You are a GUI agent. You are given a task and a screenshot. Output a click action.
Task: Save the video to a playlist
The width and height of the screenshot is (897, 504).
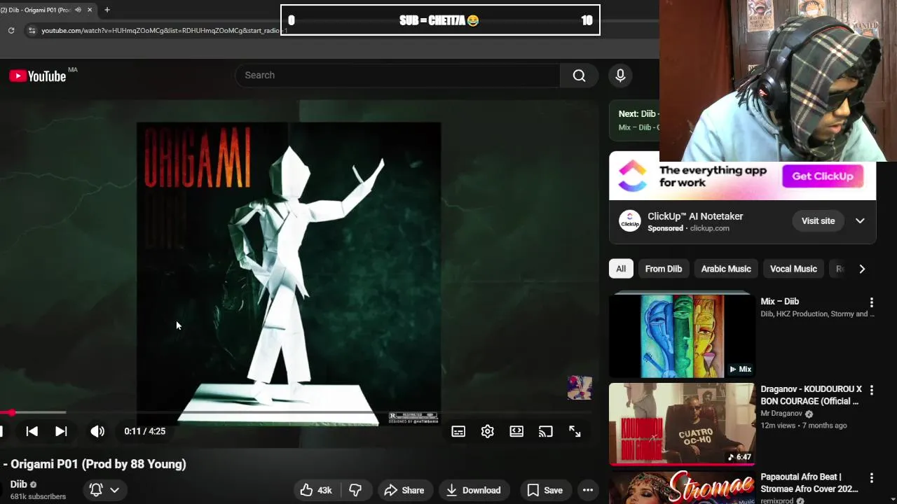[x=545, y=490]
